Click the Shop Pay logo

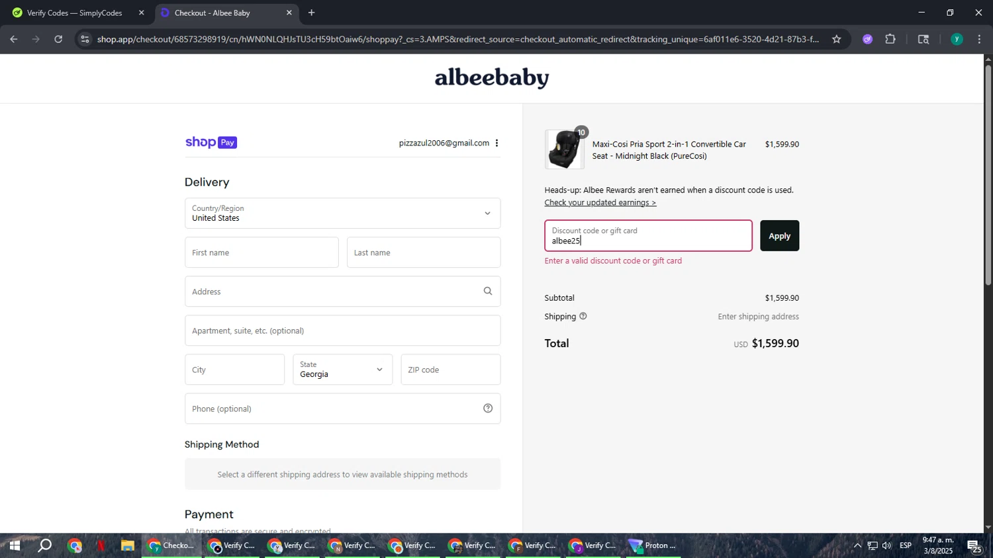(x=211, y=142)
